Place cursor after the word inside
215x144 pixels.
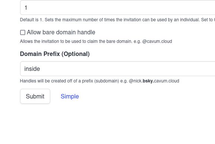point(40,69)
